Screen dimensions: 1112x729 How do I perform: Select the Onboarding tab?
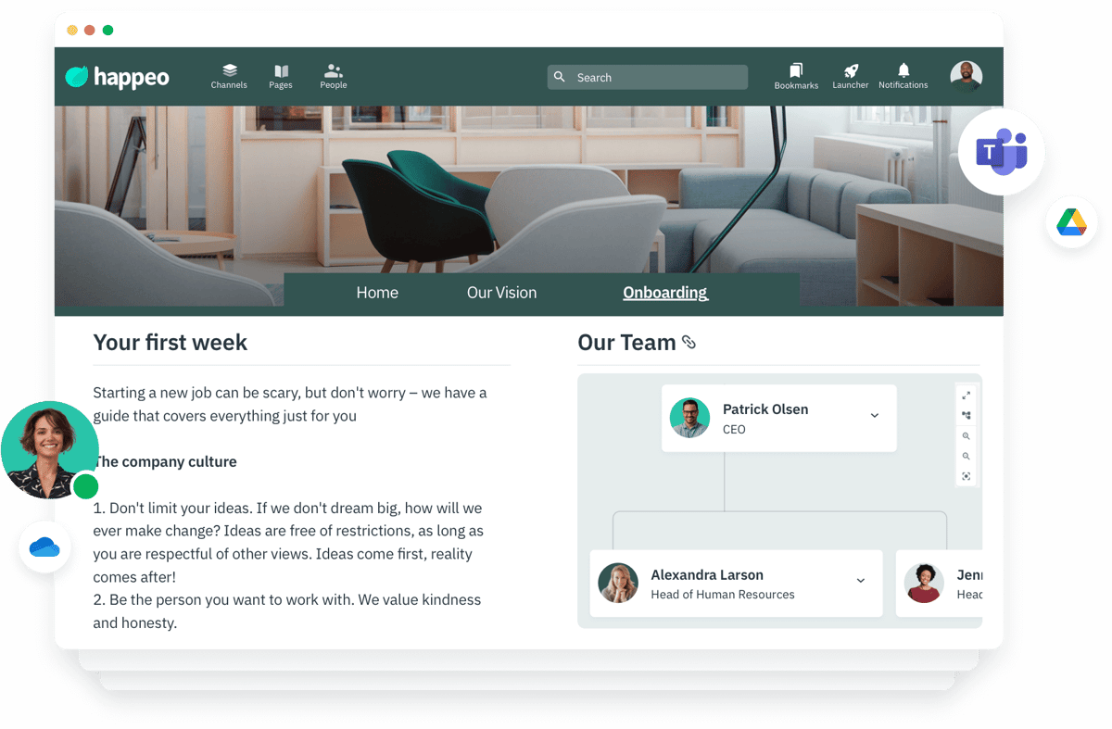coord(664,293)
